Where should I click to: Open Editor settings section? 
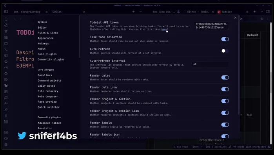(x=42, y=27)
